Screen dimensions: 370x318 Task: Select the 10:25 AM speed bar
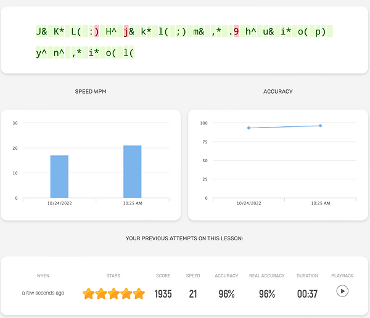click(x=133, y=171)
